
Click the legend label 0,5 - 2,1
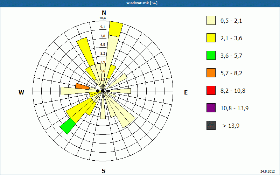click(231, 21)
